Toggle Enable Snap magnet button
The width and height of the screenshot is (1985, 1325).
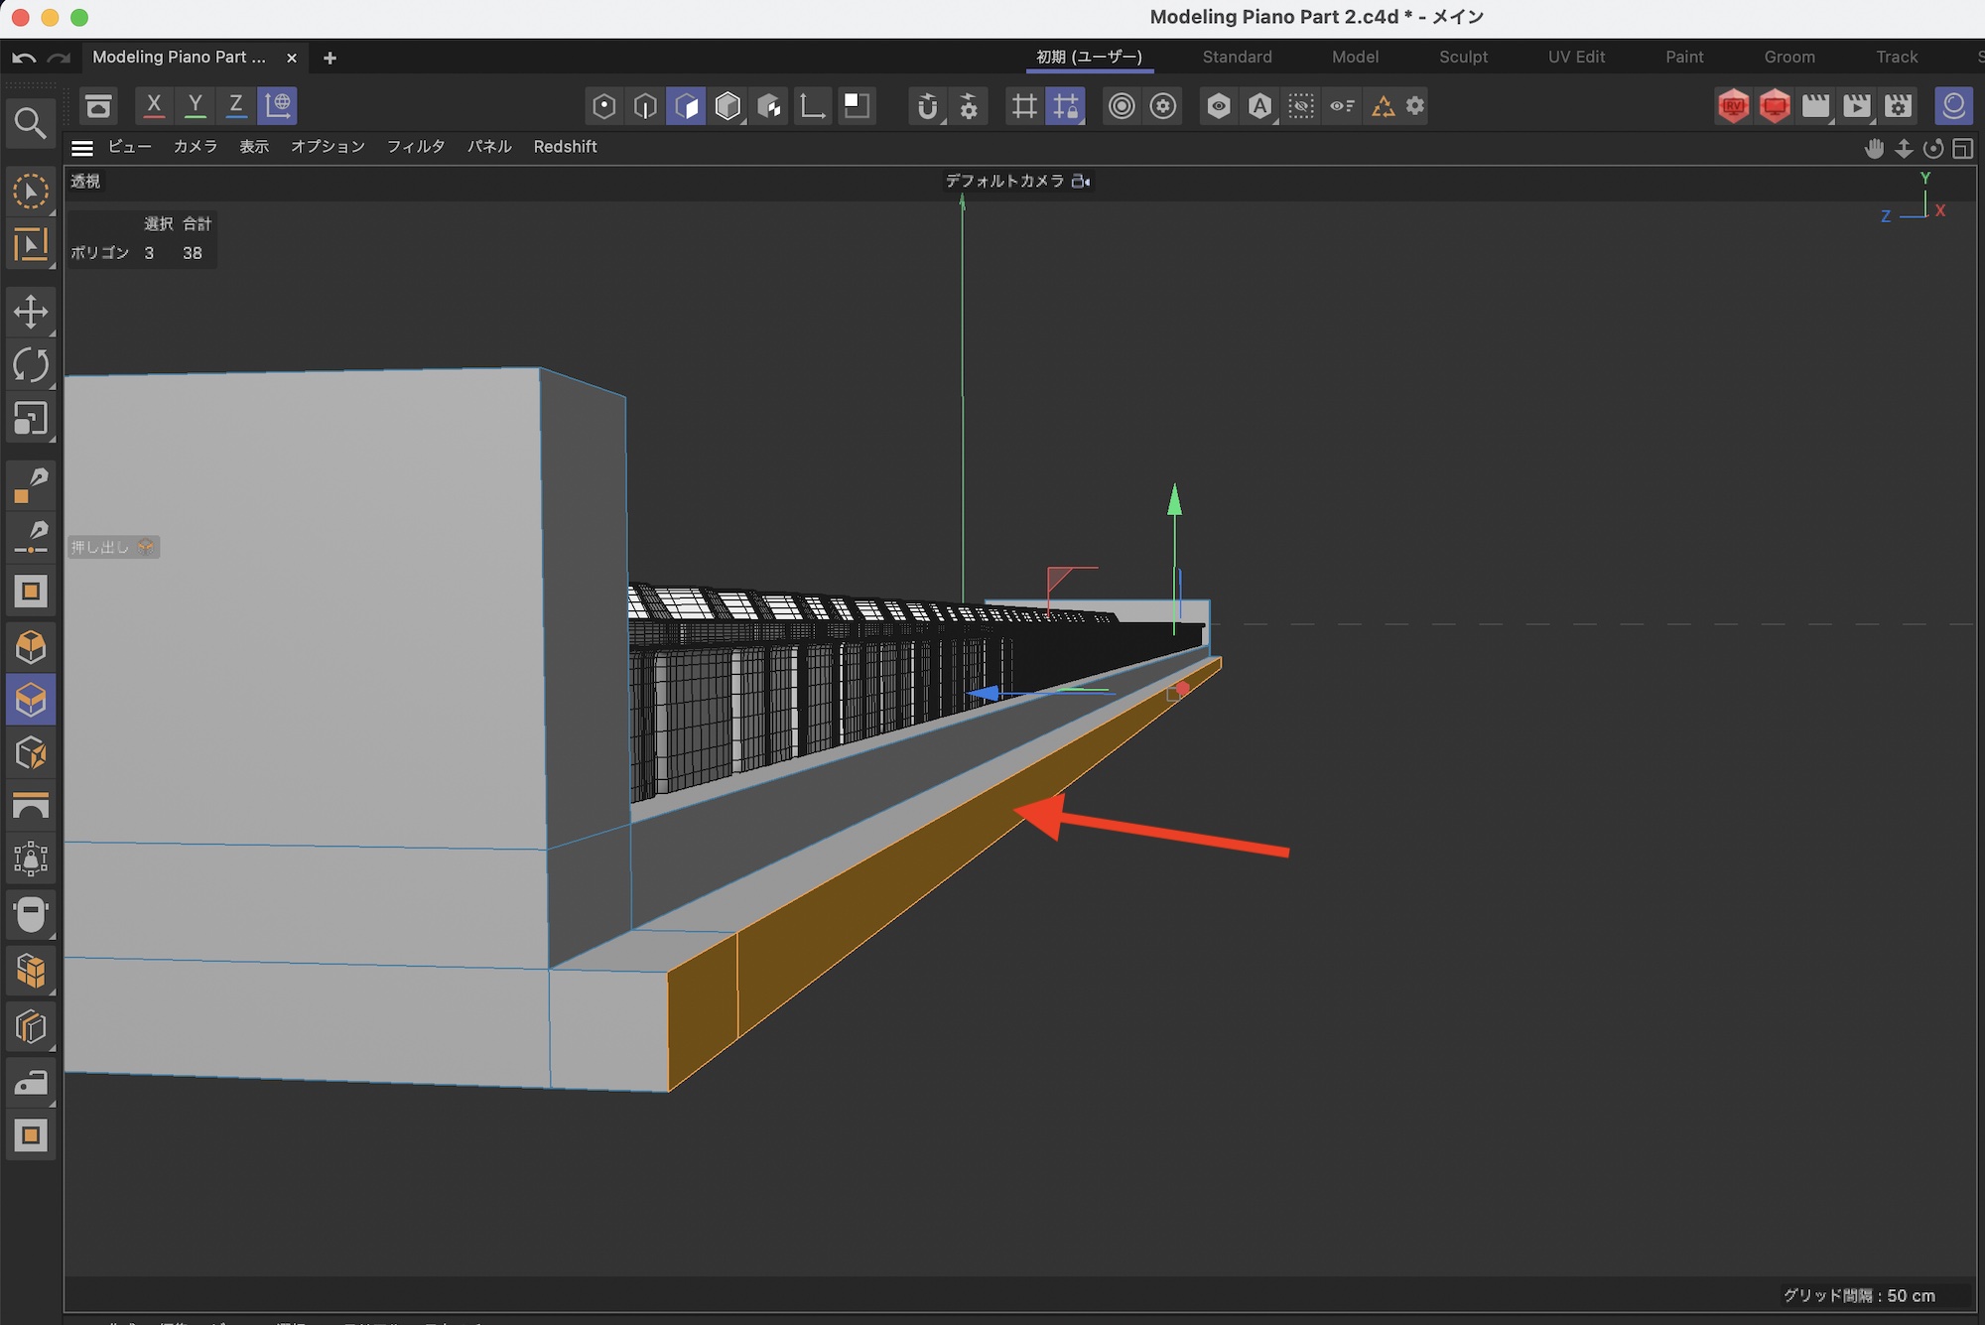click(x=926, y=106)
